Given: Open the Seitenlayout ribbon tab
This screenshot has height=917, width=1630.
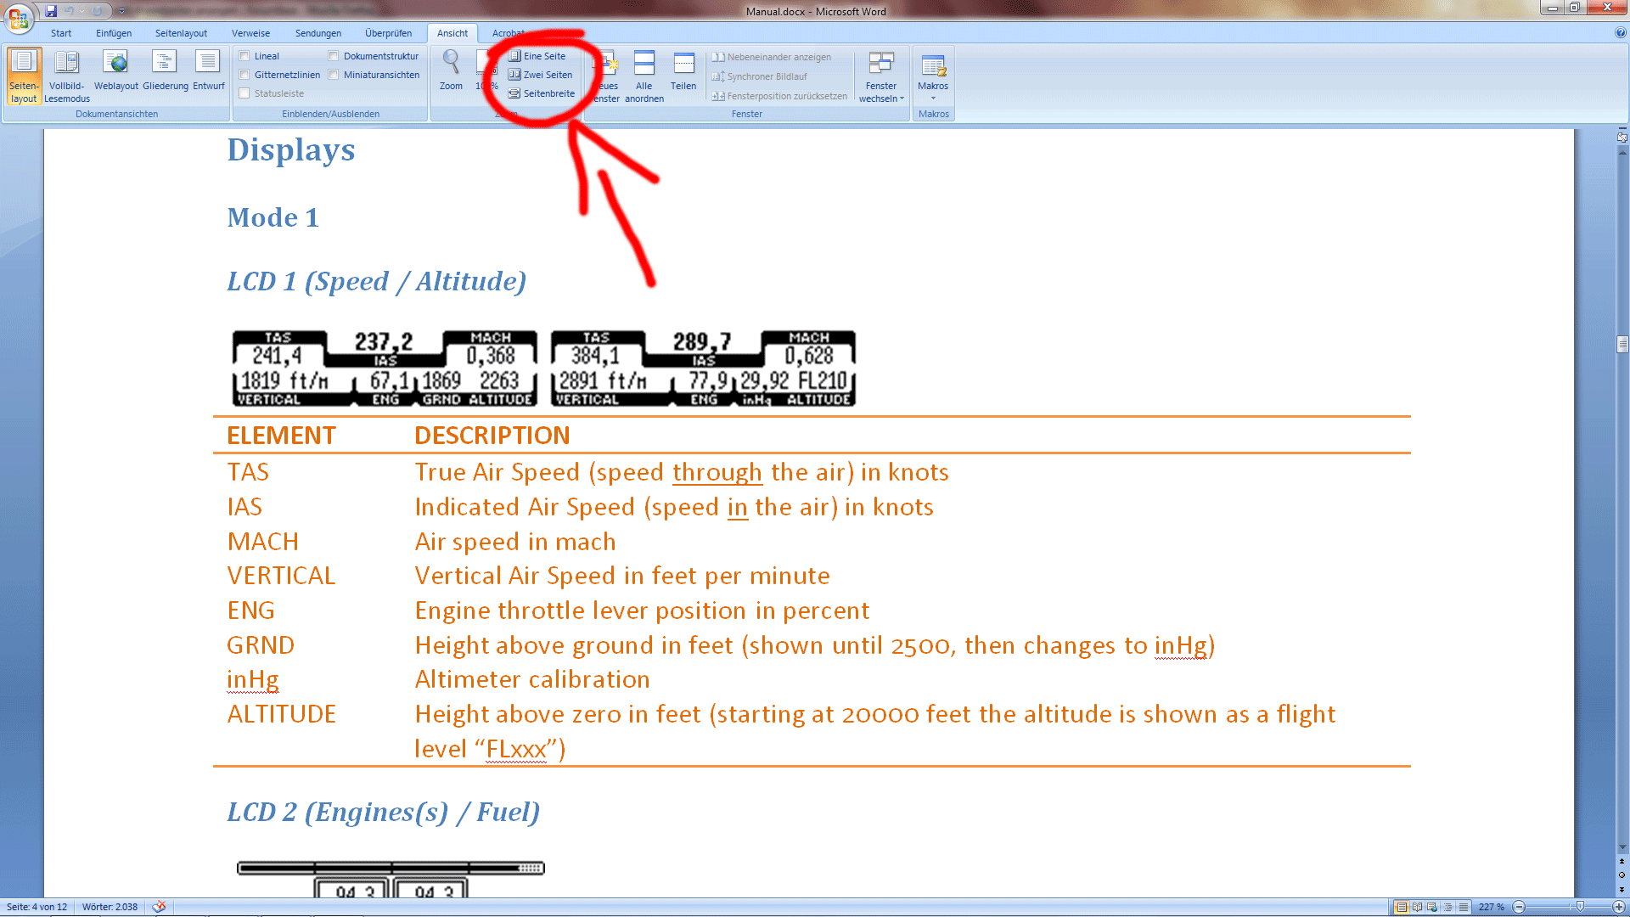Looking at the screenshot, I should [x=181, y=33].
